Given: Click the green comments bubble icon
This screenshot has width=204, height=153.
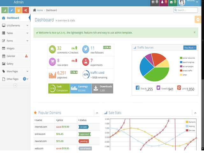Looking at the screenshot, I should pos(52,49).
